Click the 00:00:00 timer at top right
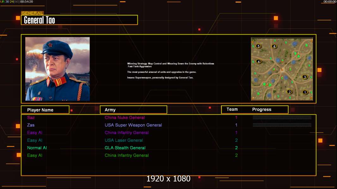337x189 pixels. (x=330, y=2)
